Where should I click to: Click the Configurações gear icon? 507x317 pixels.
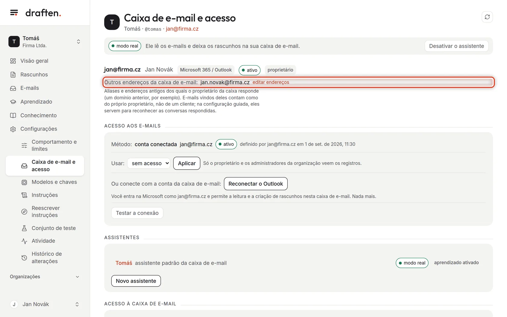(13, 129)
